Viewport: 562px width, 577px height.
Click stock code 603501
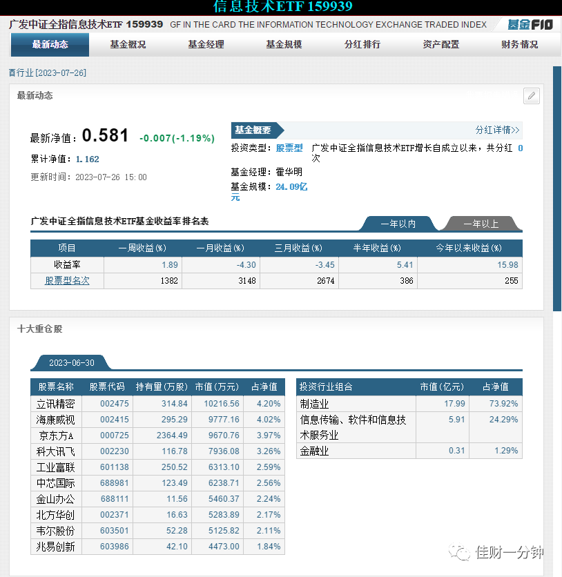point(115,531)
